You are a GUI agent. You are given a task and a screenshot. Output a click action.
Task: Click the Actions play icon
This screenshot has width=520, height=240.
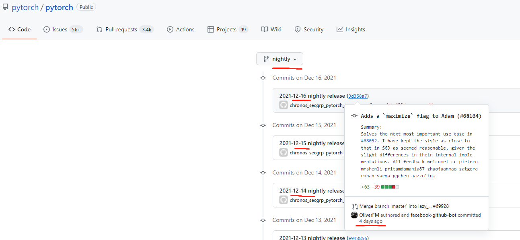pyautogui.click(x=170, y=29)
